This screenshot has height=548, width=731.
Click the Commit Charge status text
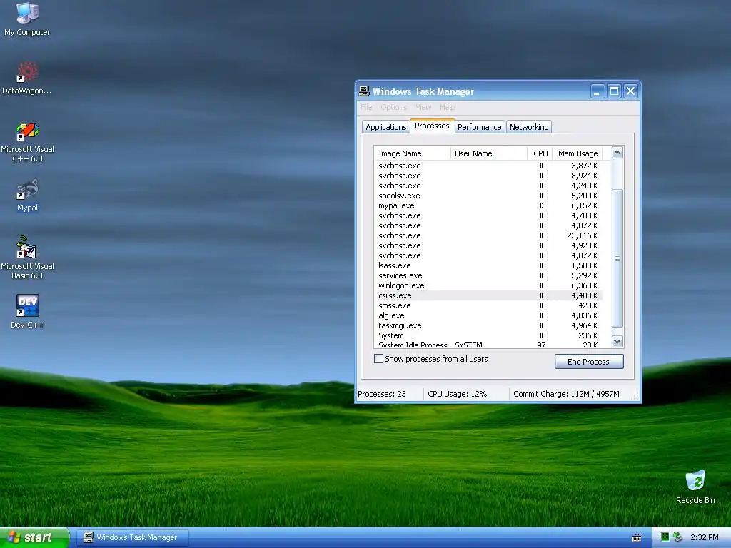[566, 394]
